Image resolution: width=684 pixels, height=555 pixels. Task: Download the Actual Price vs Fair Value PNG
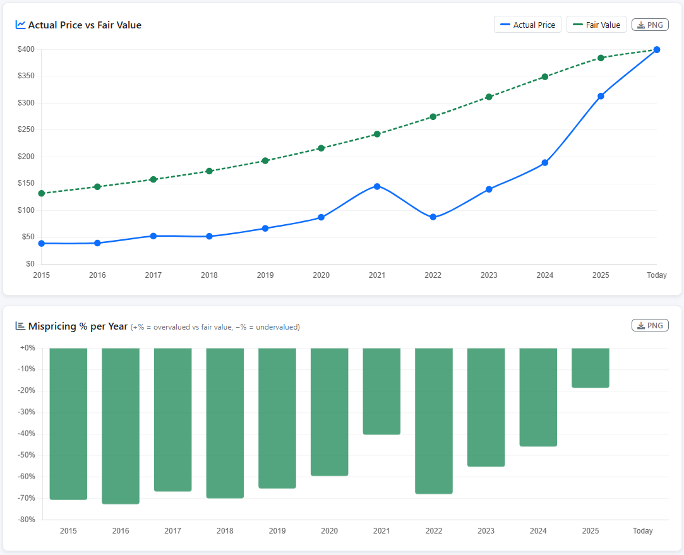tap(650, 25)
